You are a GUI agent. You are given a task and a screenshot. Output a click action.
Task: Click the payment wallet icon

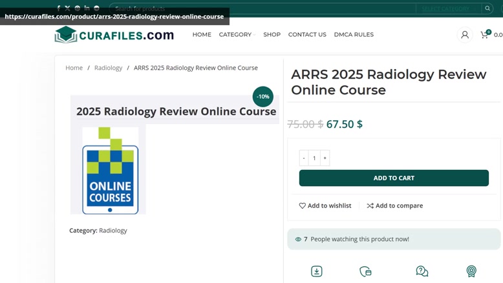366,271
